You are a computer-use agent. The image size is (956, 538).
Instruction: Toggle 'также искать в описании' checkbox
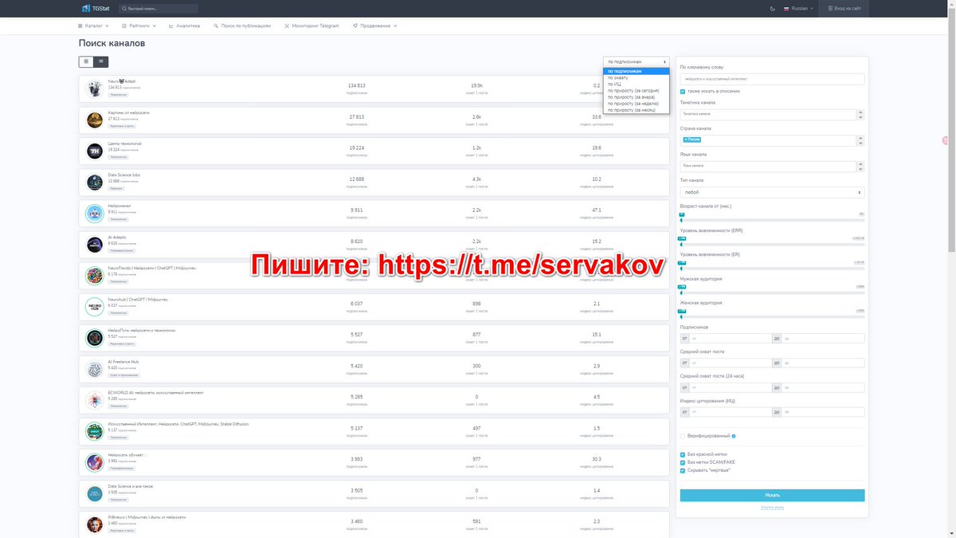click(683, 91)
